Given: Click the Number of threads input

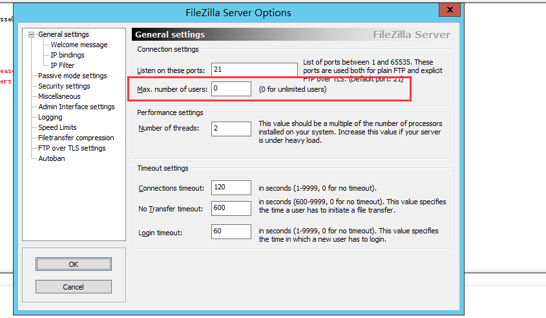Looking at the screenshot, I should point(231,129).
